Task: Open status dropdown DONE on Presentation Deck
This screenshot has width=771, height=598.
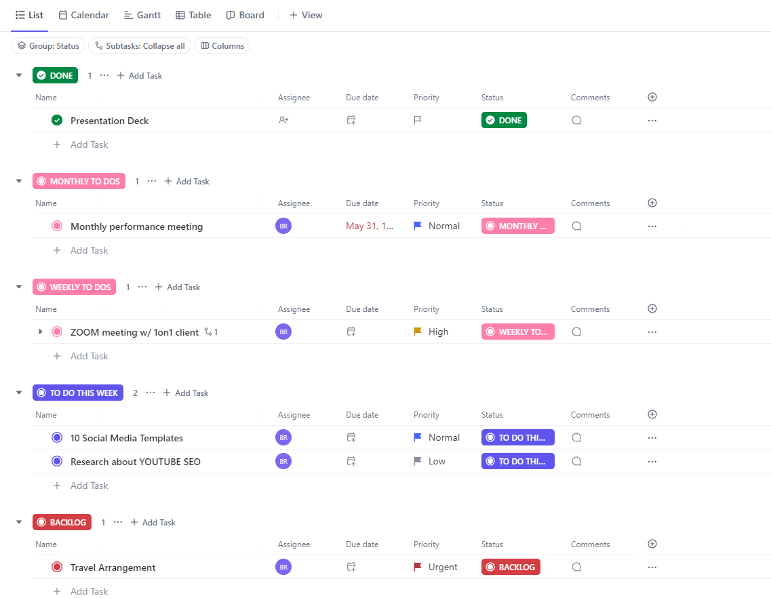Action: pos(504,120)
